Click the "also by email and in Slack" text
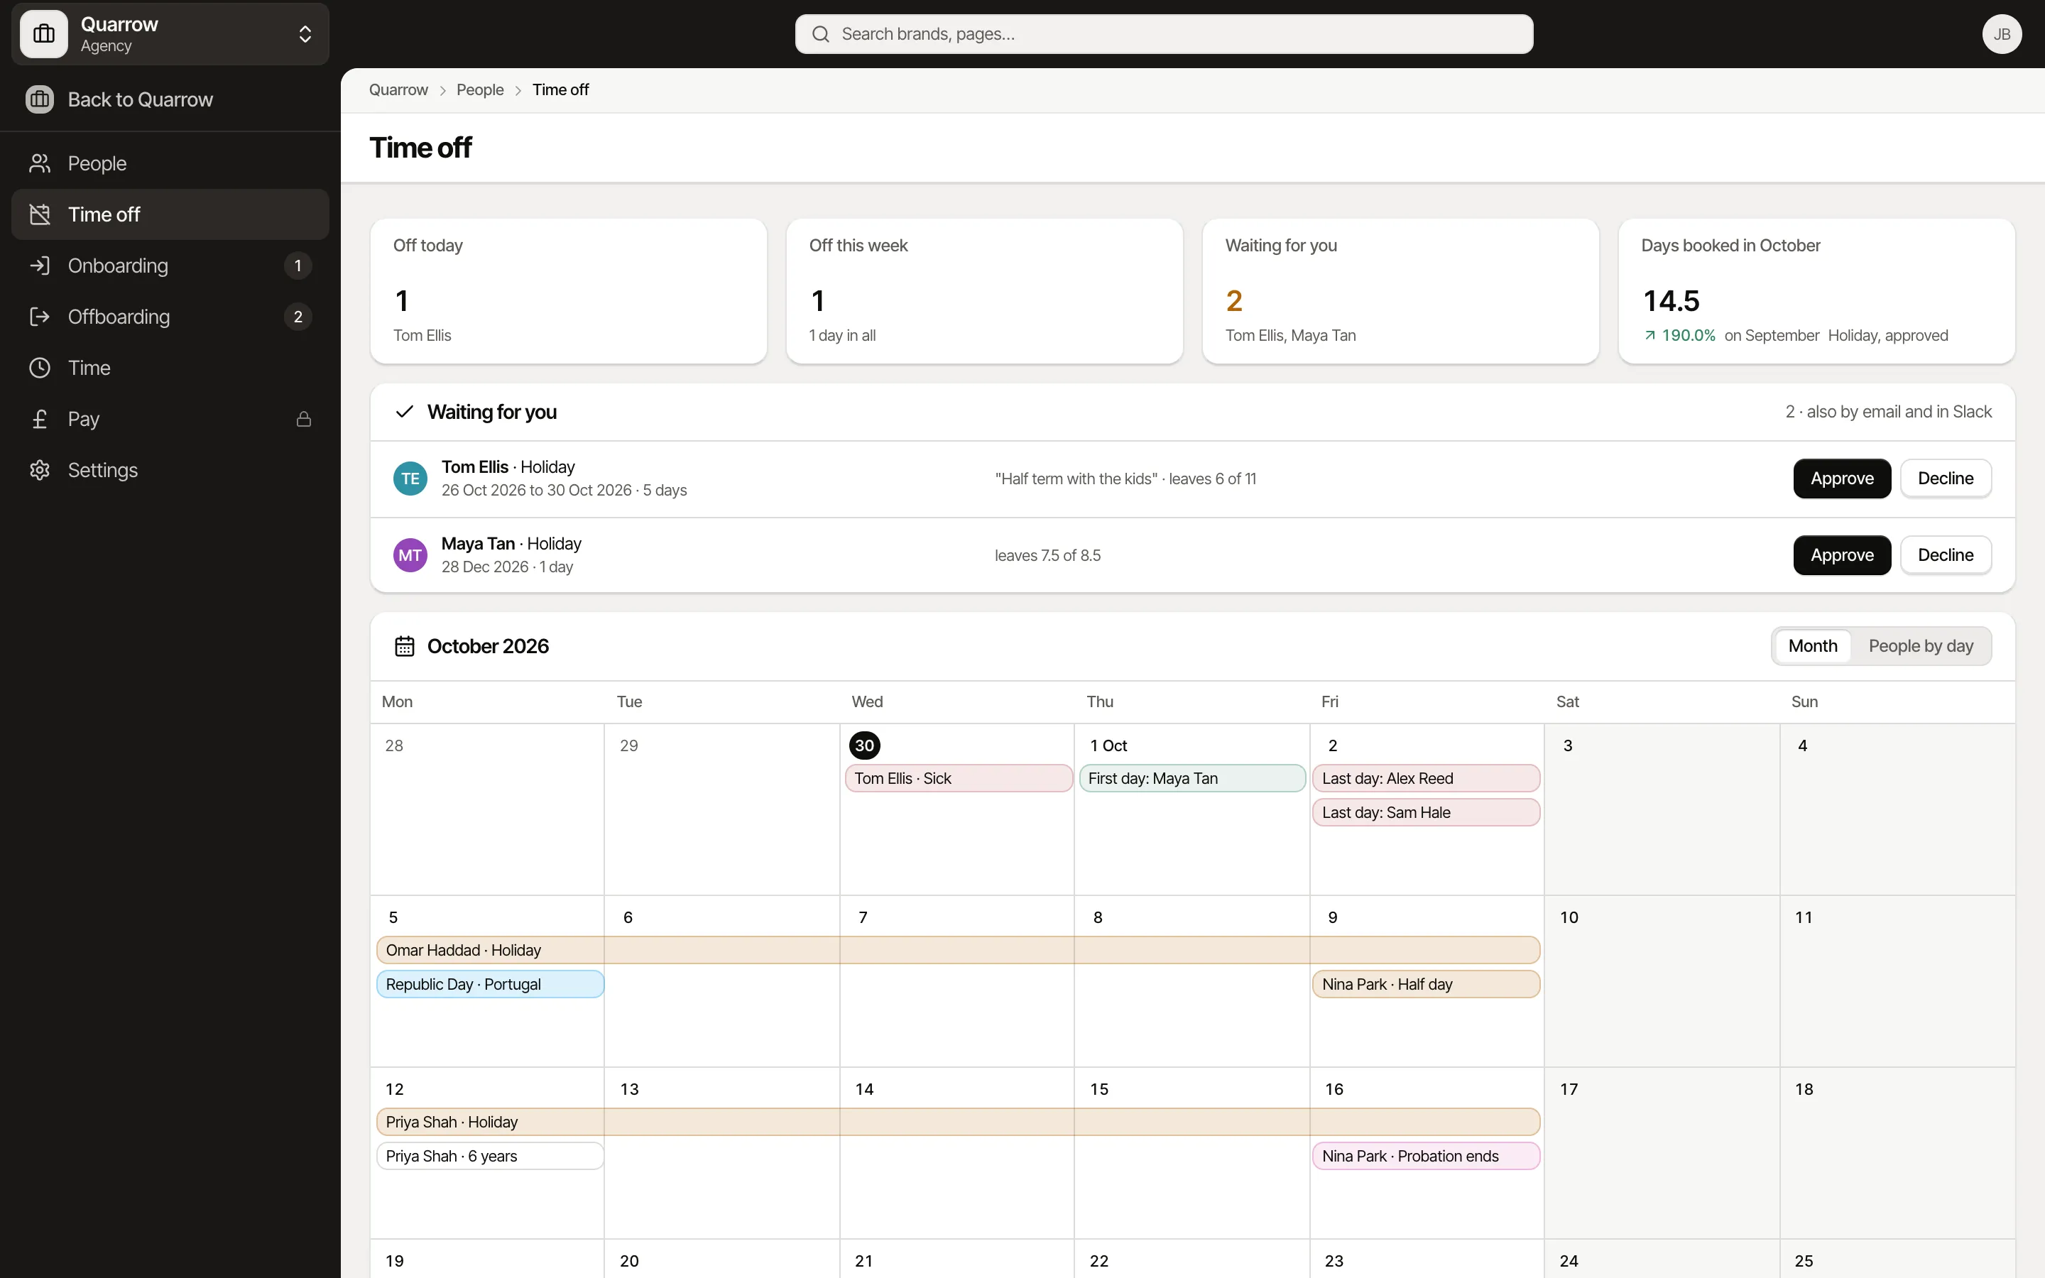 pos(1899,412)
